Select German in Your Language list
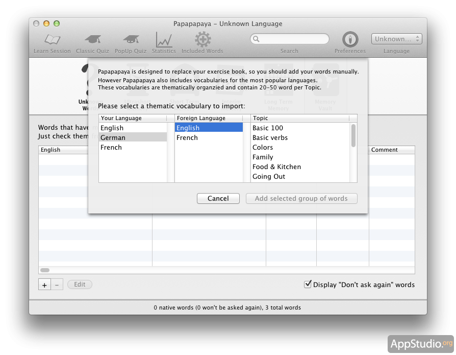The image size is (456, 355). [x=133, y=137]
